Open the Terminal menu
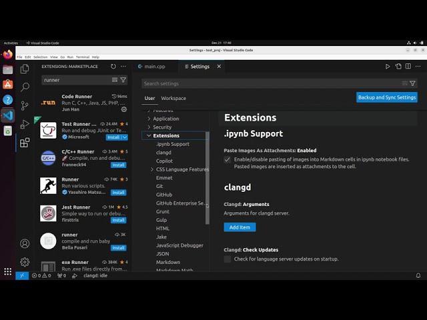427x320 pixels. coord(83,57)
